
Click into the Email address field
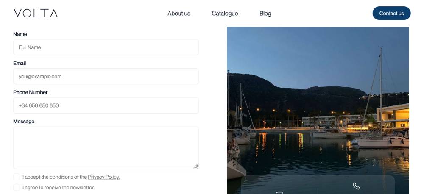pos(106,77)
